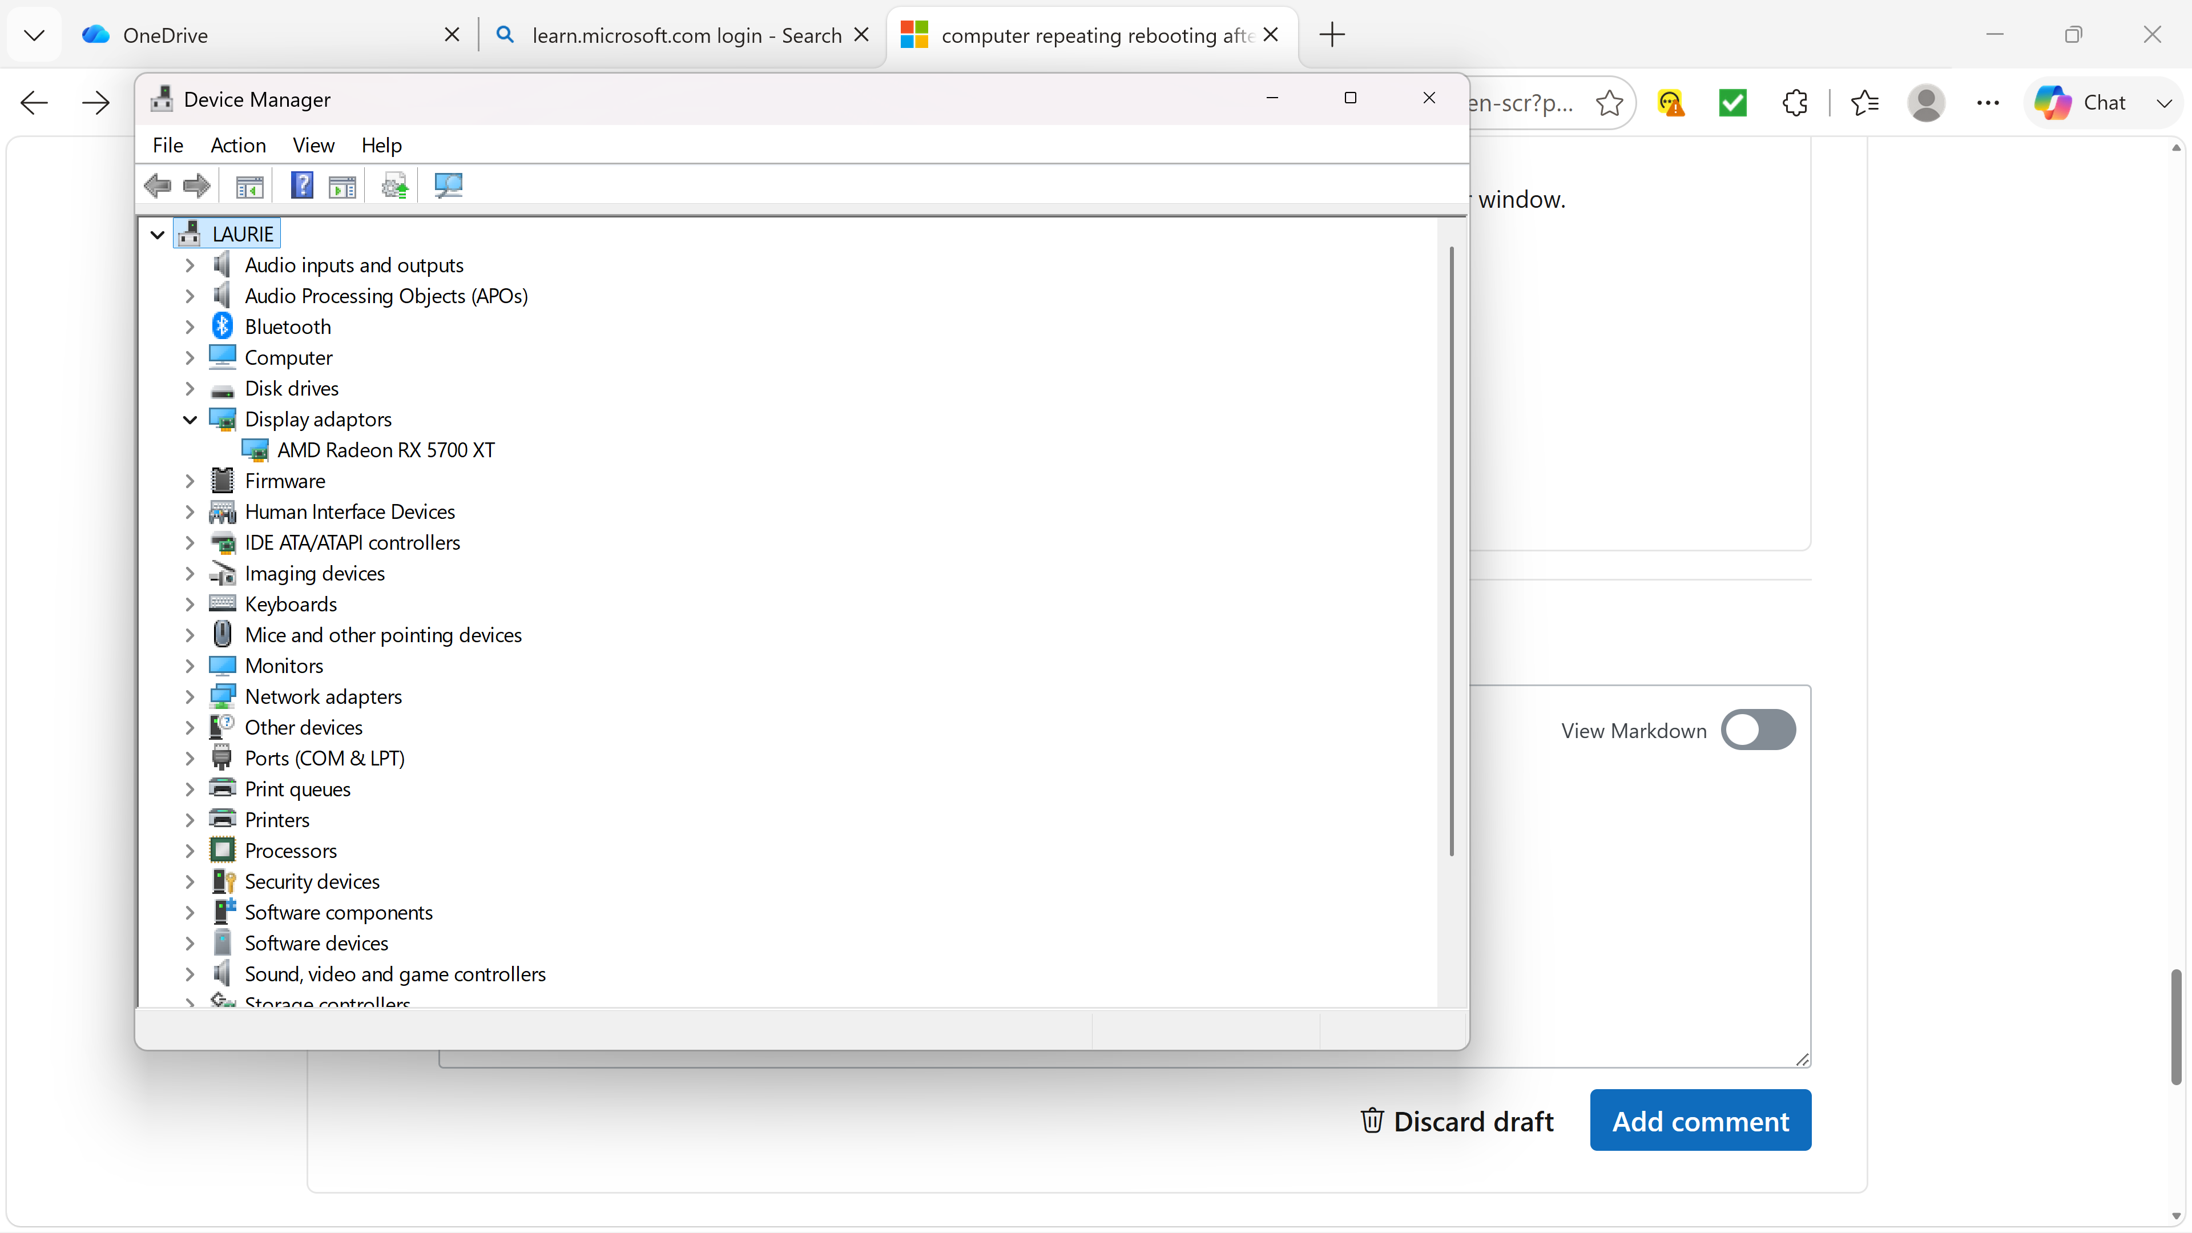Click the Show/Hide Console Tree toolbar icon

(249, 186)
